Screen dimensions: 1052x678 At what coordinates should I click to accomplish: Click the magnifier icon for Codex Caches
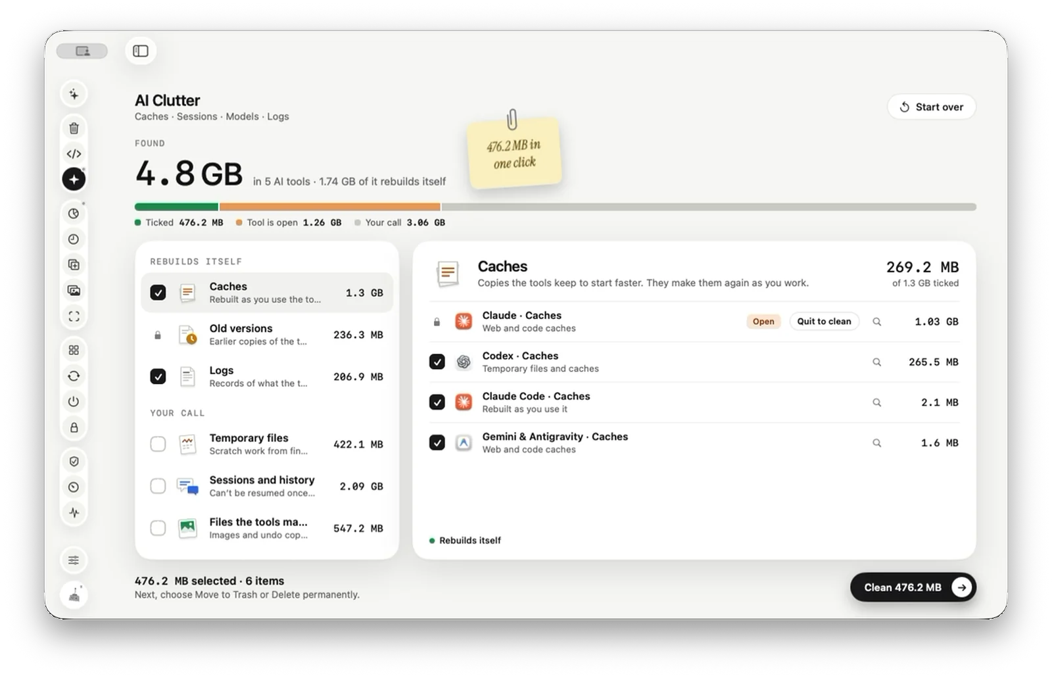[876, 362]
